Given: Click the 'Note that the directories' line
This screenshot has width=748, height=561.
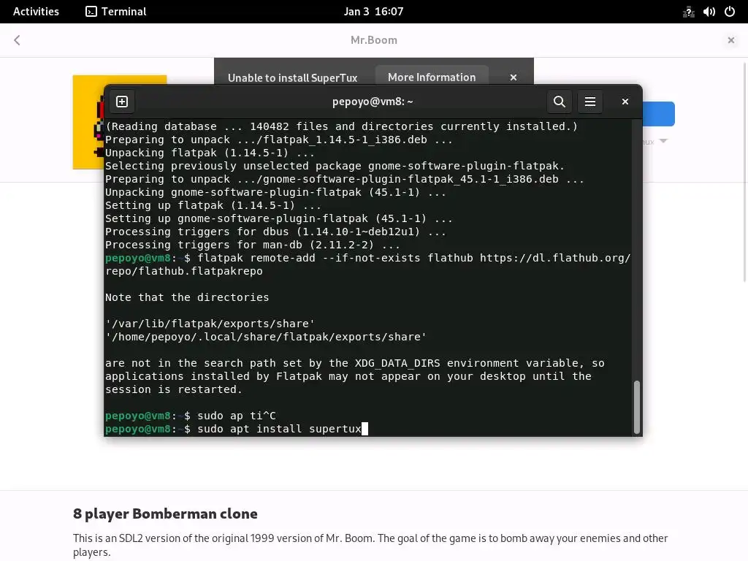Looking at the screenshot, I should 187,297.
